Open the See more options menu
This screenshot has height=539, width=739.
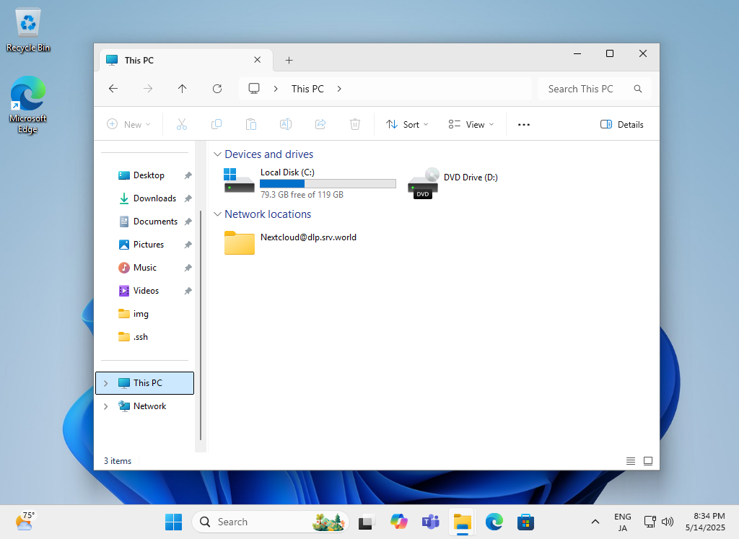524,124
